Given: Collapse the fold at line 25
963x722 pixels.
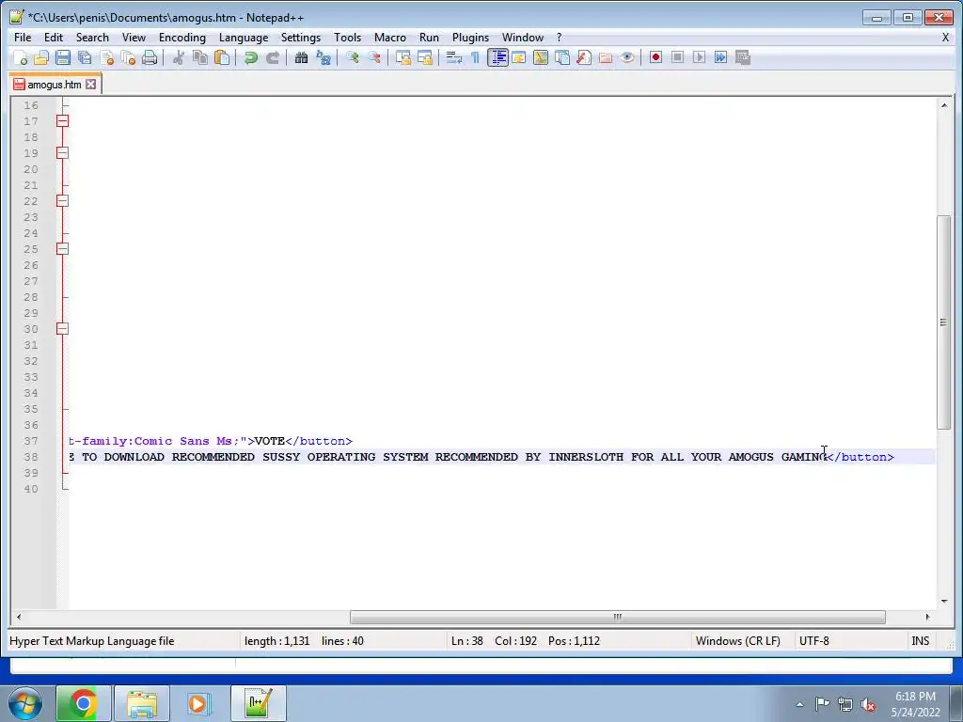Looking at the screenshot, I should point(63,248).
